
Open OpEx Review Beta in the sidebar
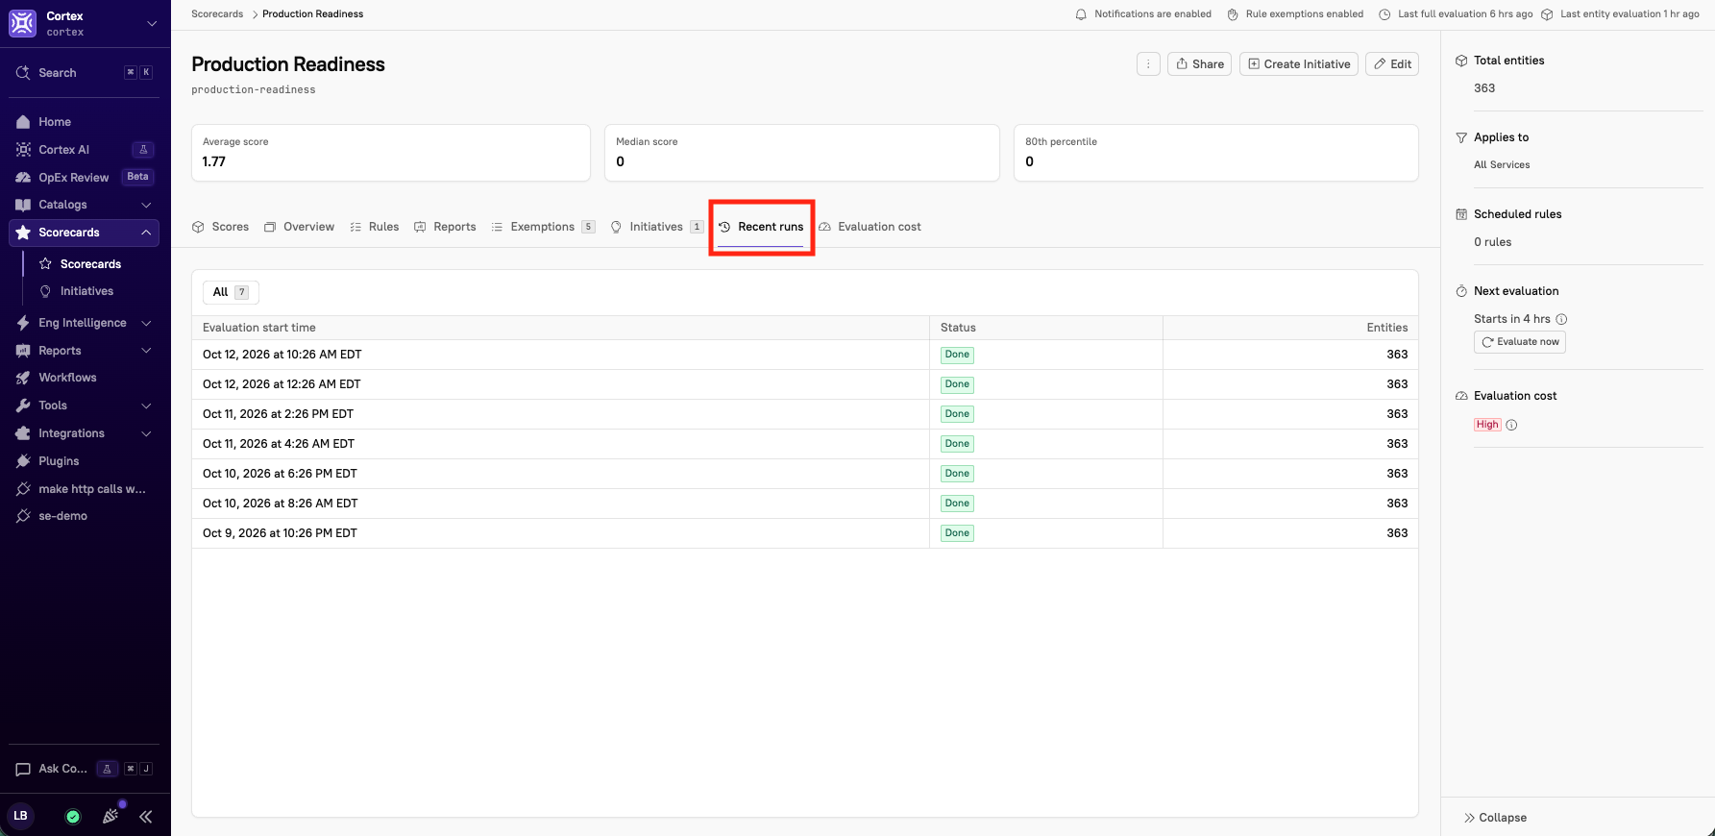(x=85, y=177)
